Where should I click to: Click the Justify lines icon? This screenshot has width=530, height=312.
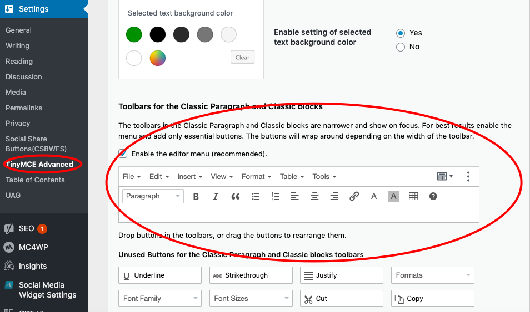(308, 276)
